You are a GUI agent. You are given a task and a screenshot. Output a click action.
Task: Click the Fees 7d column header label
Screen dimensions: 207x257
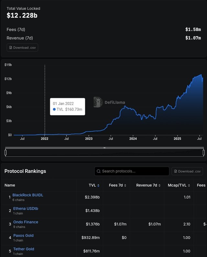pyautogui.click(x=116, y=185)
